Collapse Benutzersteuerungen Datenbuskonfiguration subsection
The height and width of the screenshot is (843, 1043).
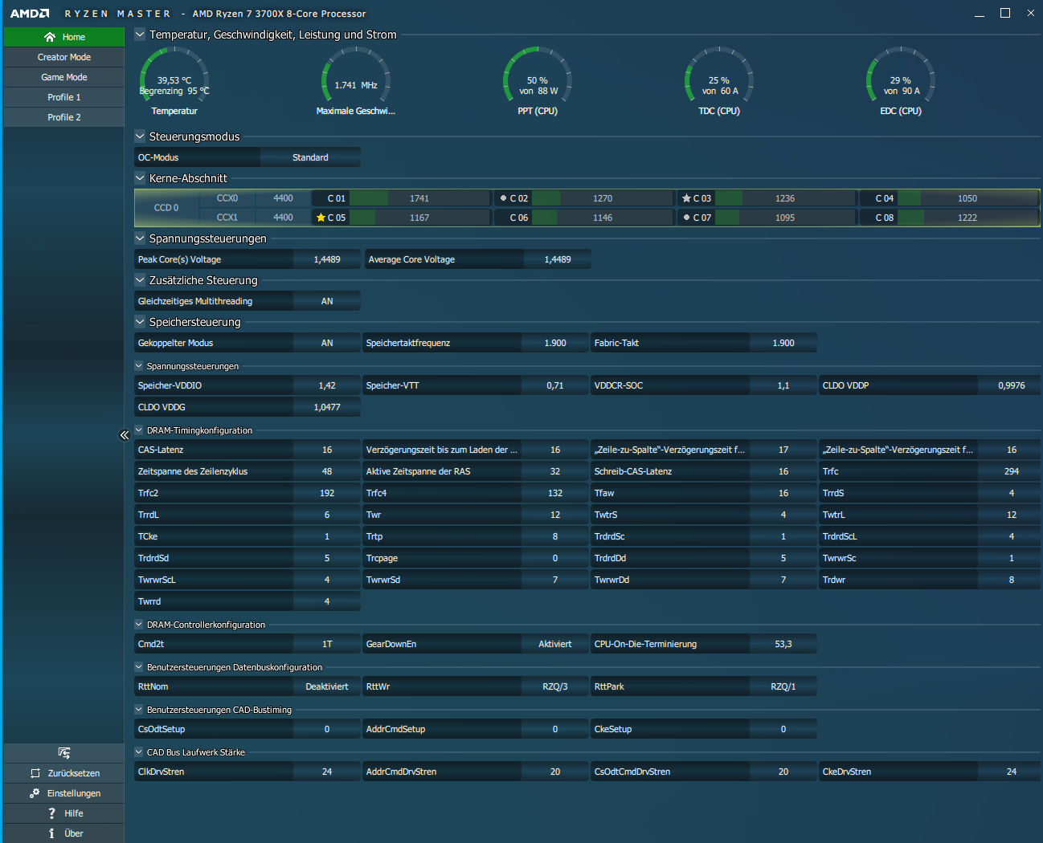[139, 667]
